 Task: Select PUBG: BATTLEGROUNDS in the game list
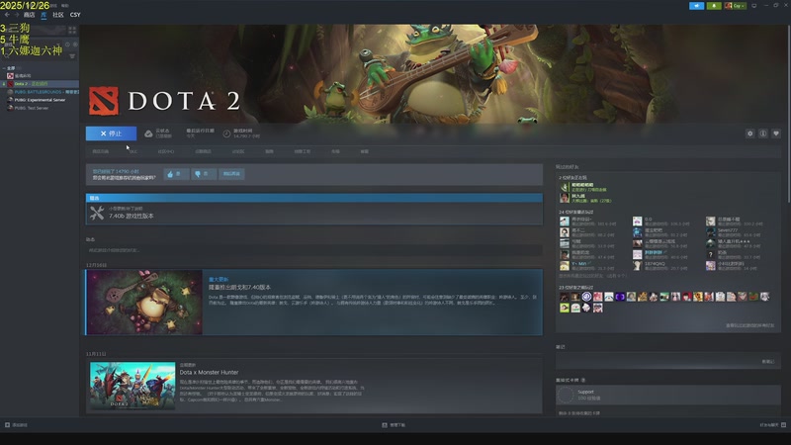pyautogui.click(x=40, y=92)
